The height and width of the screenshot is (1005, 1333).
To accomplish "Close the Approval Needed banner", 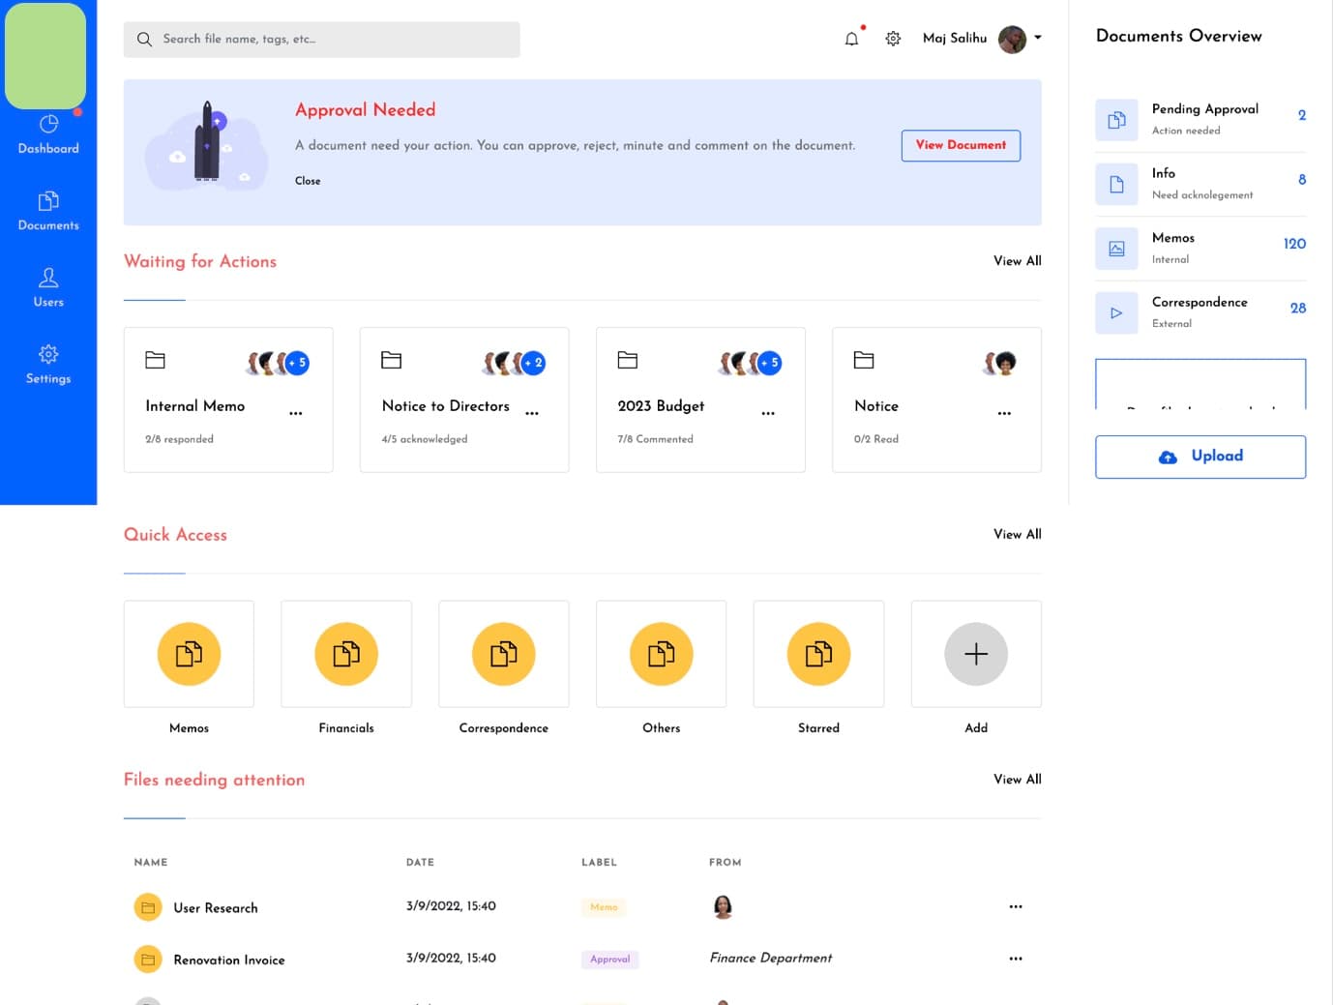I will coord(308,181).
